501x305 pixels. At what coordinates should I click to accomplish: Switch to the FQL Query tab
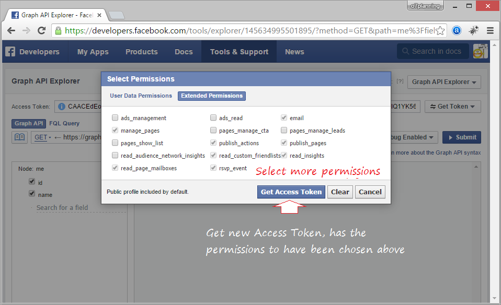tap(64, 123)
